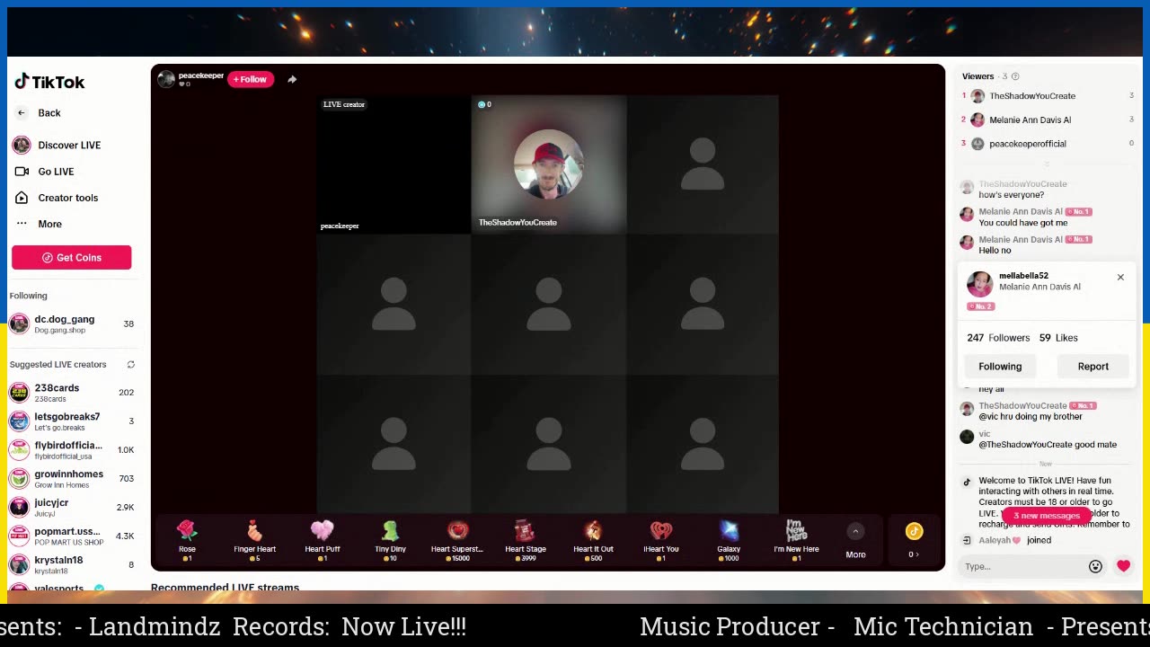Send the I'm New Here gift
Viewport: 1150px width, 647px height.
pos(796,540)
